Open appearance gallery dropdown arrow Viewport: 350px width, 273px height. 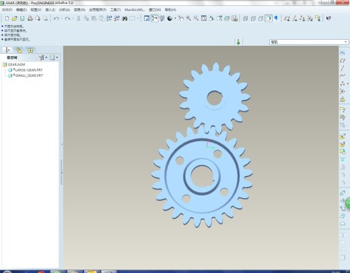tap(175, 18)
